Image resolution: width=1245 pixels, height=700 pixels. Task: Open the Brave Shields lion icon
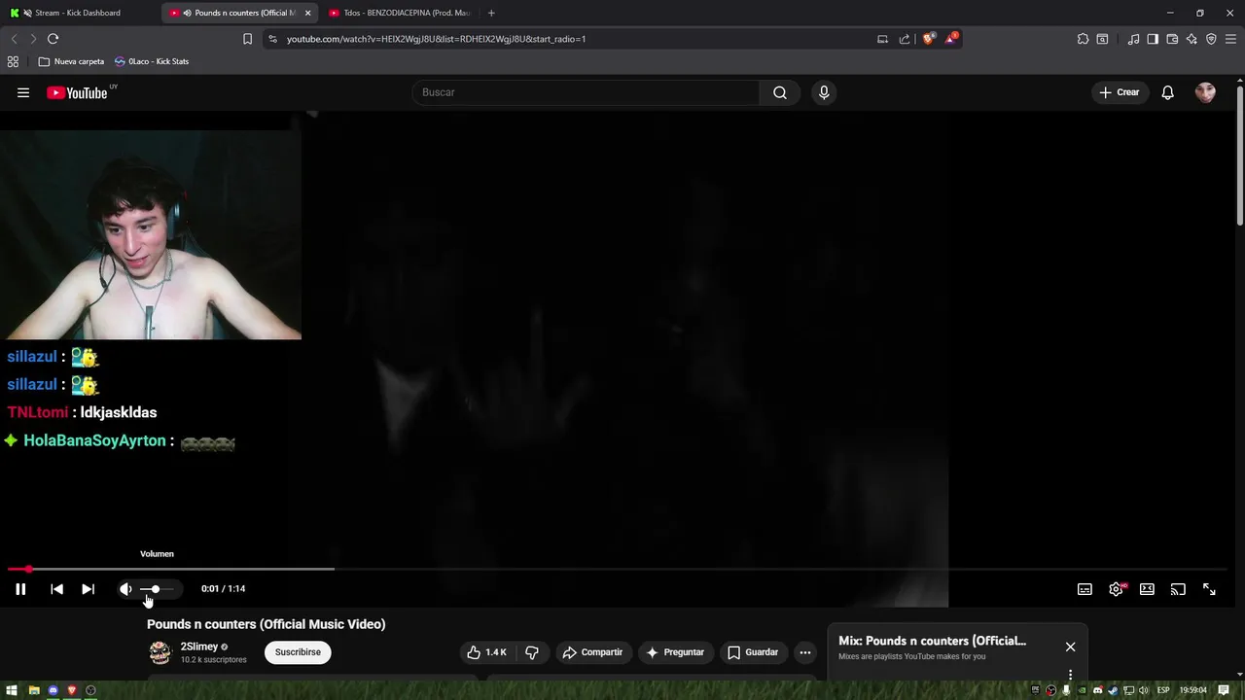pos(929,39)
